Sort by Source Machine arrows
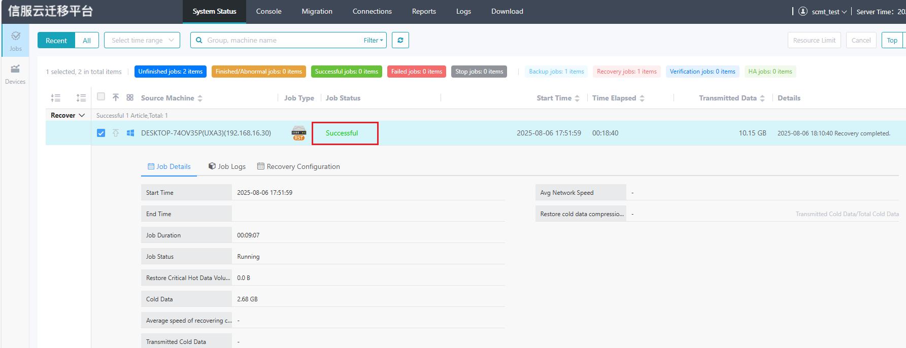This screenshot has width=906, height=348. pyautogui.click(x=200, y=98)
